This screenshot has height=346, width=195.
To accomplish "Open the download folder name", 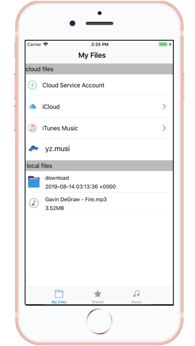I will pyautogui.click(x=57, y=178).
